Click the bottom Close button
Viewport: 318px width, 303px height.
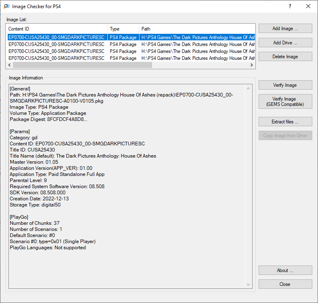285,284
